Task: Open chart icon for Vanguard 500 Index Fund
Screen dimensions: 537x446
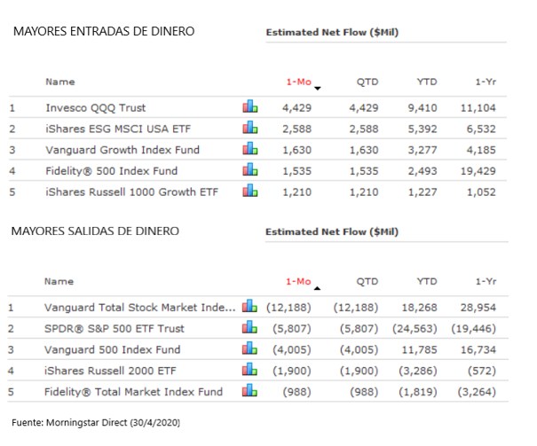Action: pos(250,348)
